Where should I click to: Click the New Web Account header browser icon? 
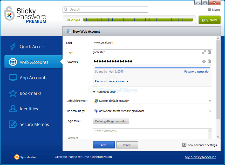[x=69, y=31]
